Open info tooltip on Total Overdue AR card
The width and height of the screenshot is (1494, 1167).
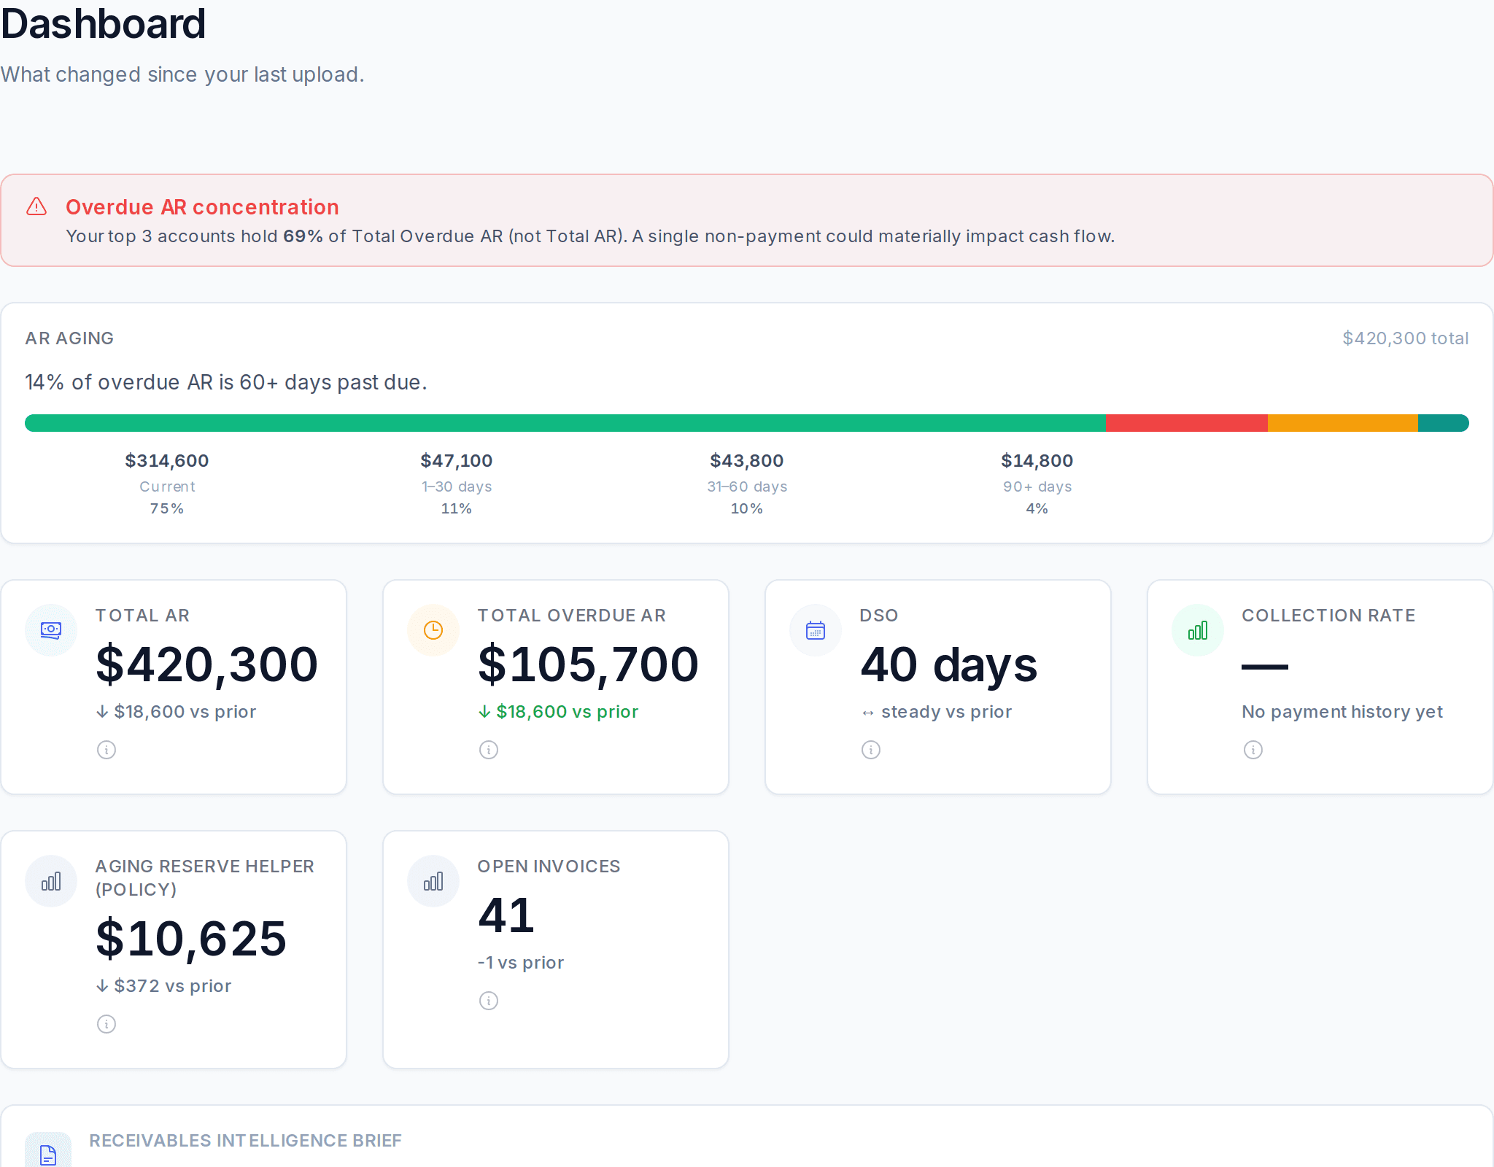pyautogui.click(x=489, y=750)
